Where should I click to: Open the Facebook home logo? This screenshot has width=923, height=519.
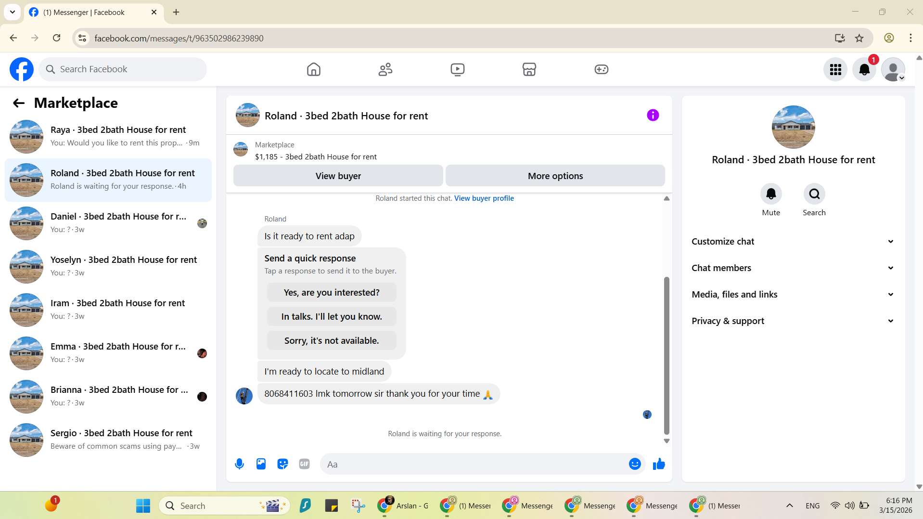22,69
